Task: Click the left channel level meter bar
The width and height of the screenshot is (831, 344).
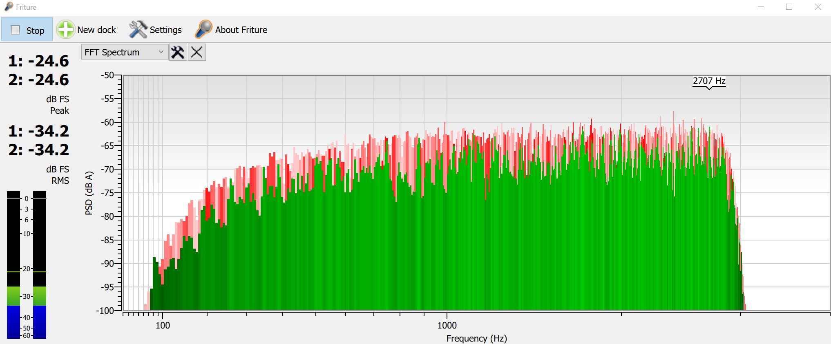Action: 13,265
